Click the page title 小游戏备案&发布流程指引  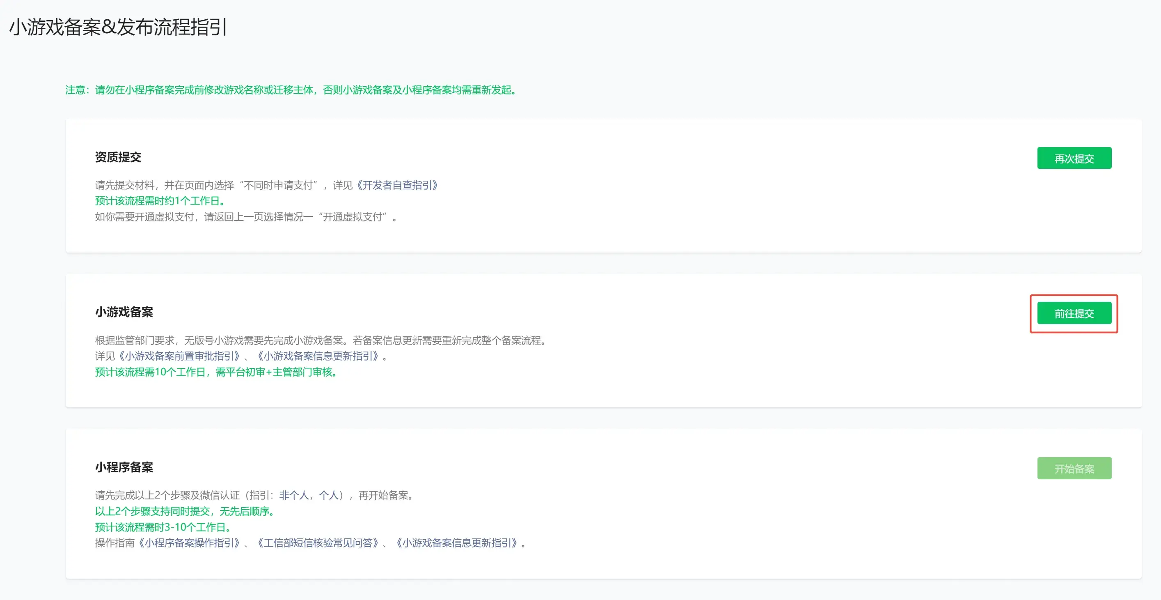point(118,27)
